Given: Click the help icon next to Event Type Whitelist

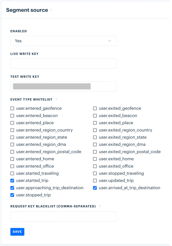Looking at the screenshot, I should pos(56,100).
